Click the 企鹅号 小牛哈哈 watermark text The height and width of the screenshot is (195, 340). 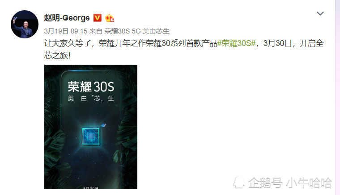point(290,183)
